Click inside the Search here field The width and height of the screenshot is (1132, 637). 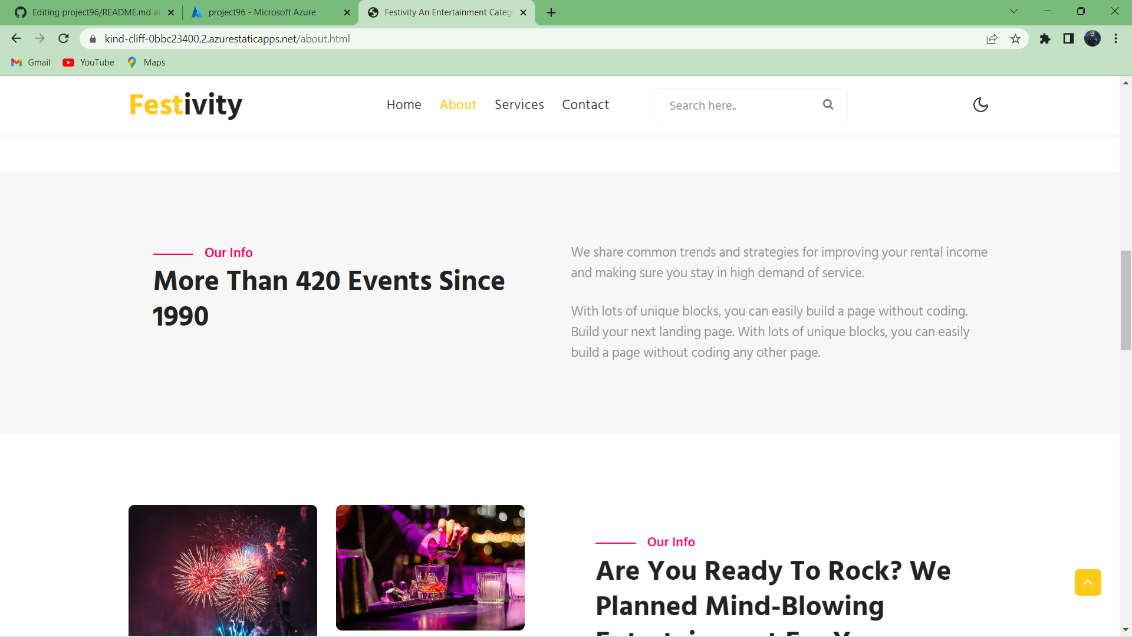pos(731,105)
